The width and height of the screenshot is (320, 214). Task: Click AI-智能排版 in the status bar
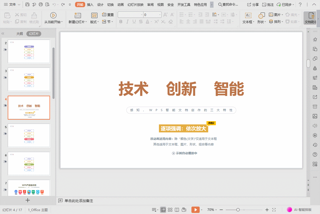coord(299,210)
